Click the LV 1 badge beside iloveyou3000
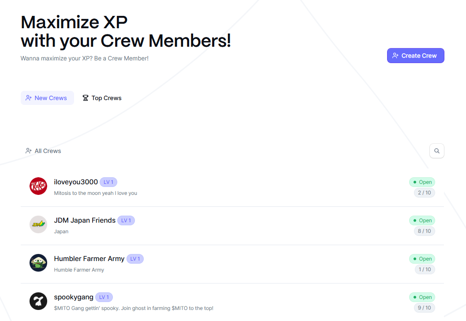This screenshot has width=466, height=321. tap(108, 182)
